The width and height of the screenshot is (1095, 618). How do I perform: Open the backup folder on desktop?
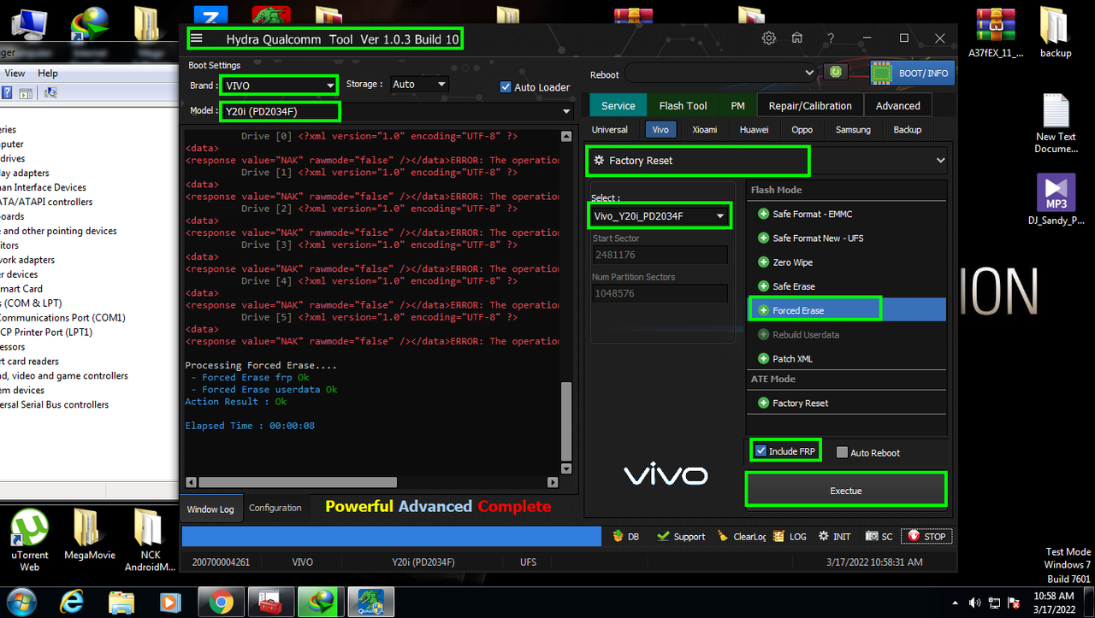pyautogui.click(x=1056, y=32)
